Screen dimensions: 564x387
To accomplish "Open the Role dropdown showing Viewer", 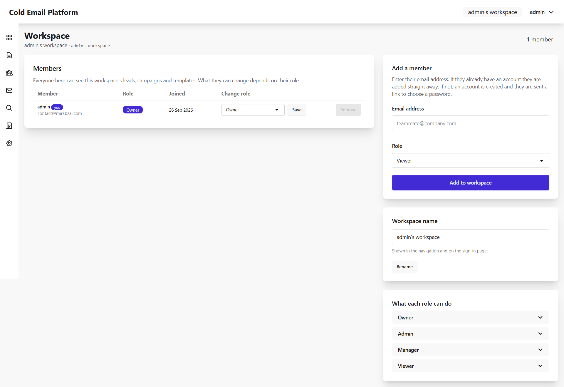I will (470, 160).
